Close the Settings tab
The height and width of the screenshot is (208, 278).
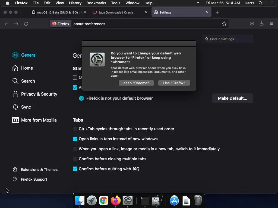tap(207, 12)
